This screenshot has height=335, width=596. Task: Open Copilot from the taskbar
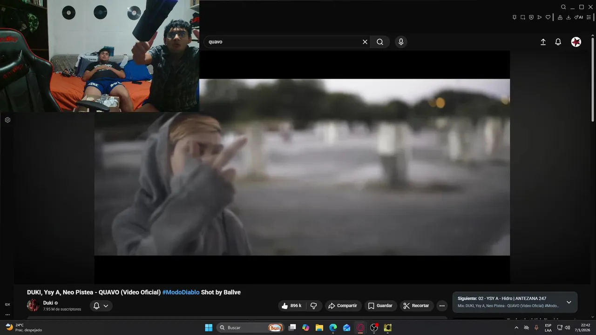coord(305,328)
